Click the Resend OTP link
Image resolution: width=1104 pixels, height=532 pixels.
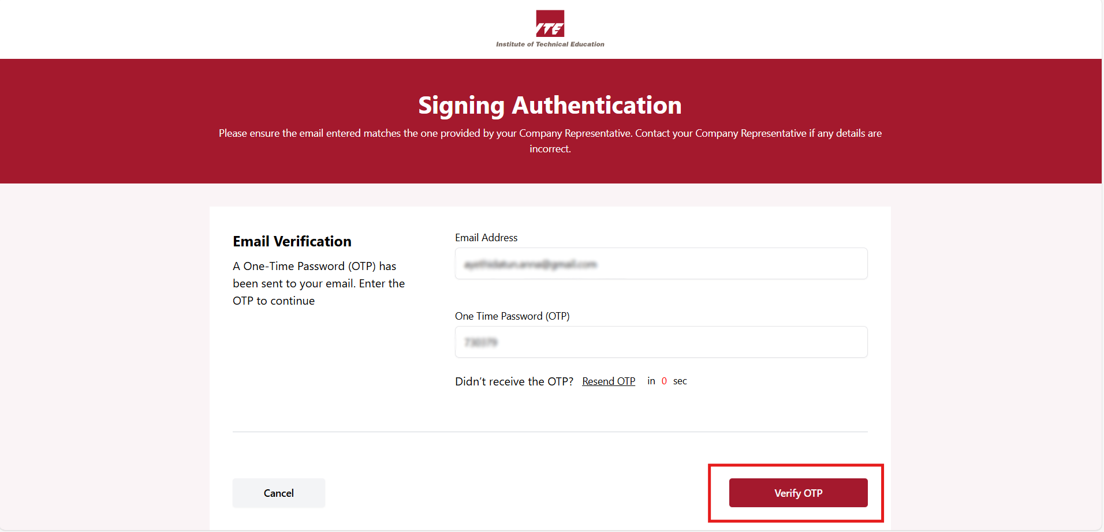coord(609,381)
